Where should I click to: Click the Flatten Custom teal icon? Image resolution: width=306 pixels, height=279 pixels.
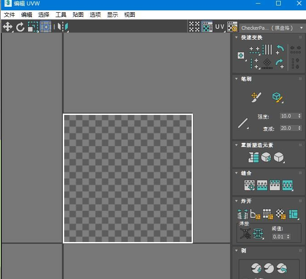coord(293,214)
